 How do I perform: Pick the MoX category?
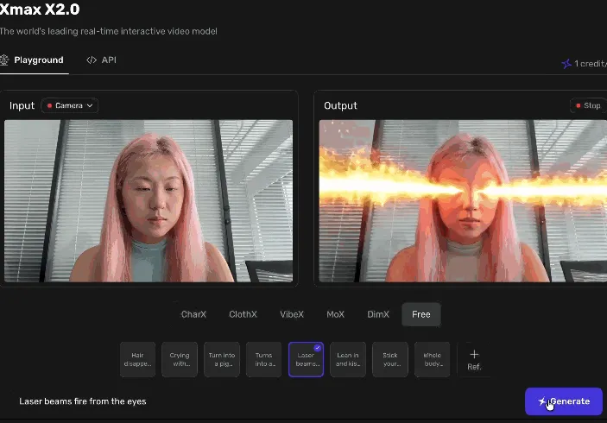point(335,314)
